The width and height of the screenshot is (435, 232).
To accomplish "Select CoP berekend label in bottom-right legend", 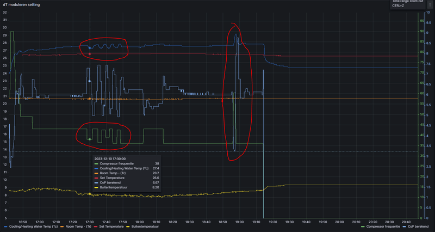I will pos(418,227).
